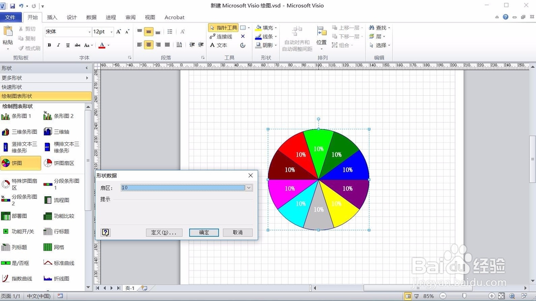
Task: Select the 连接线 connector tool
Action: pyautogui.click(x=221, y=36)
